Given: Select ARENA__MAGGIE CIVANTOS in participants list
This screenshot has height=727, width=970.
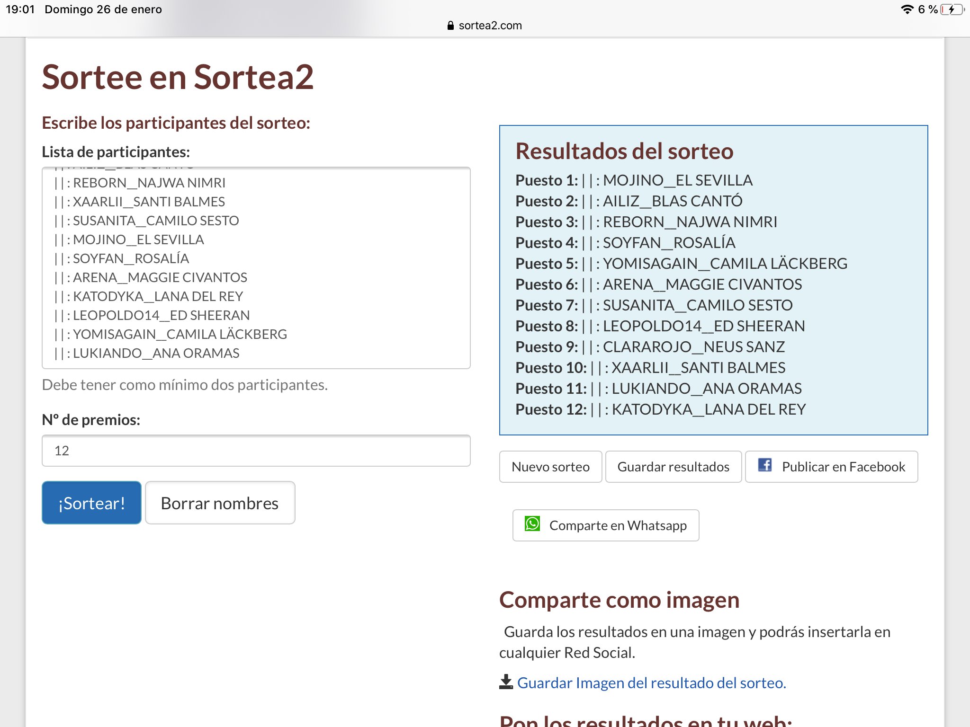Looking at the screenshot, I should coord(151,277).
